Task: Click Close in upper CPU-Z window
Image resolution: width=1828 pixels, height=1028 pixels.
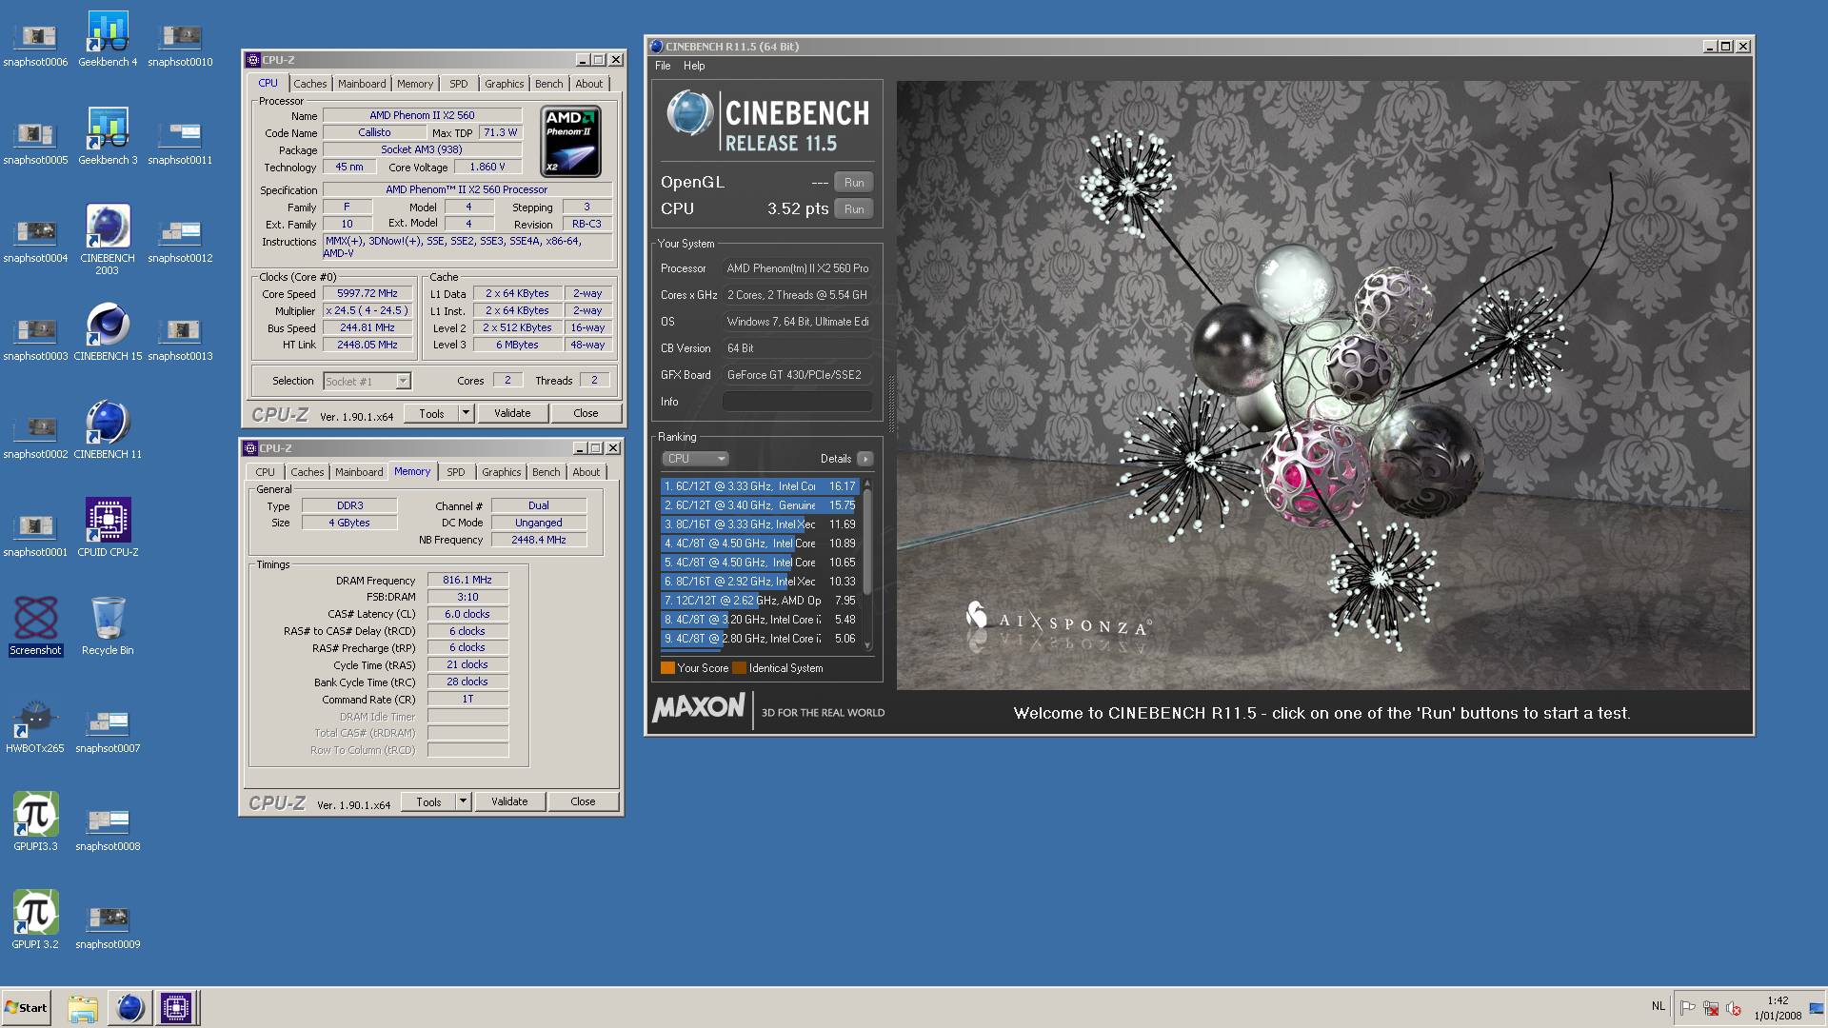Action: (586, 413)
